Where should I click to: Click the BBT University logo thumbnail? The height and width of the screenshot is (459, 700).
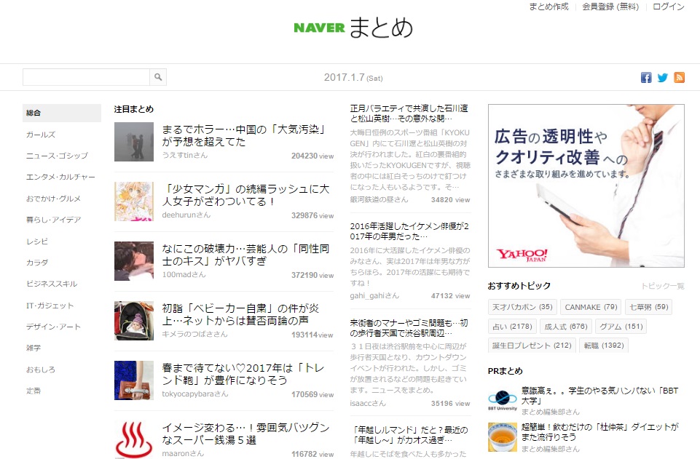point(502,401)
